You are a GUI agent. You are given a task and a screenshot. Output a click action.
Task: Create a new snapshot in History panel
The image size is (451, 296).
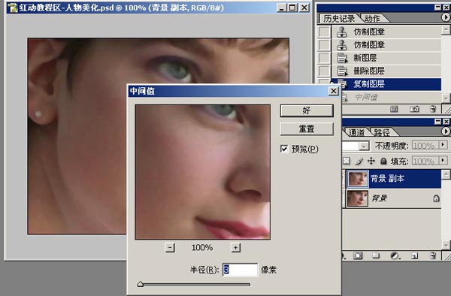[x=414, y=109]
